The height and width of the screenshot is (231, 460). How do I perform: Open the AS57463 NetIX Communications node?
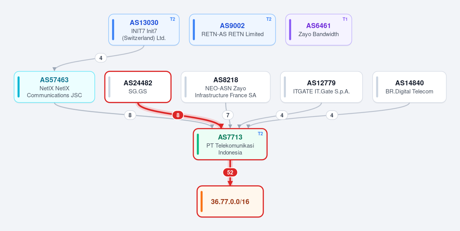[x=54, y=87]
